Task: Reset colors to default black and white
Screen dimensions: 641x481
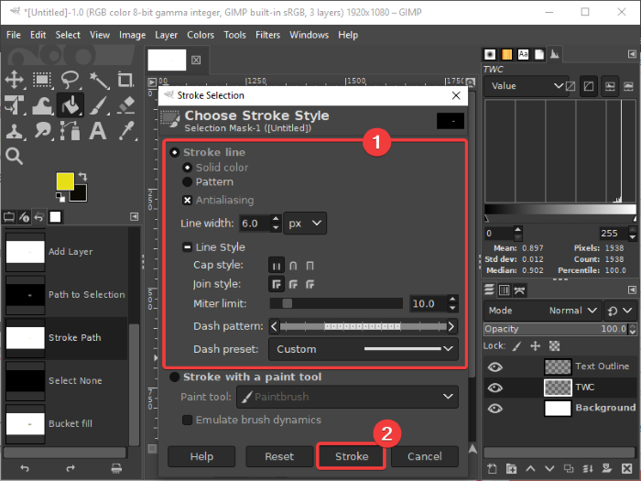Action: (60, 198)
